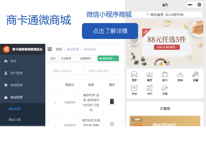Click 商品列表 in the breadcrumb
The image size is (206, 146).
tap(90, 49)
